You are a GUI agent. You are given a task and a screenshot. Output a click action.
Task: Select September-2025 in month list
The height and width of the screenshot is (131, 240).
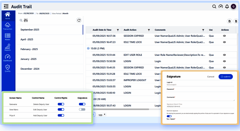(x=50, y=30)
